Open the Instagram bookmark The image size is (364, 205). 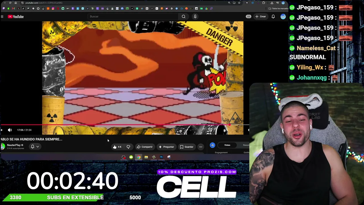point(53,9)
